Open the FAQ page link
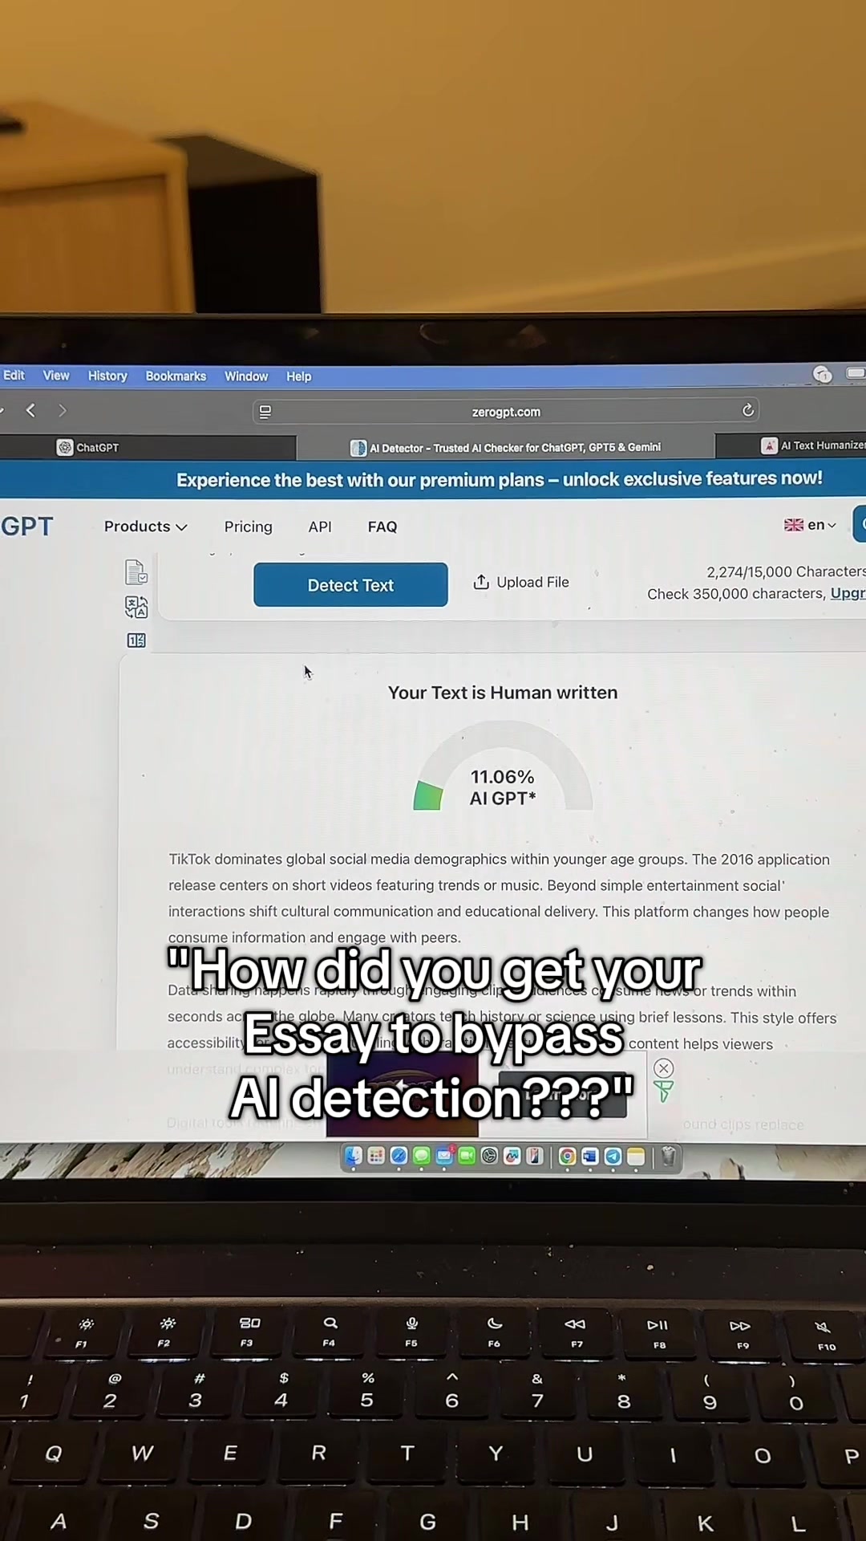866x1541 pixels. pos(382,527)
